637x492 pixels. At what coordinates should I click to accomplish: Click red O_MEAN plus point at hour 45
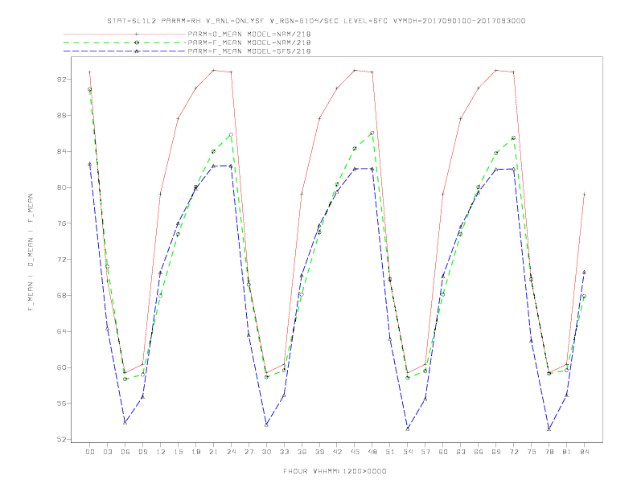click(x=355, y=70)
